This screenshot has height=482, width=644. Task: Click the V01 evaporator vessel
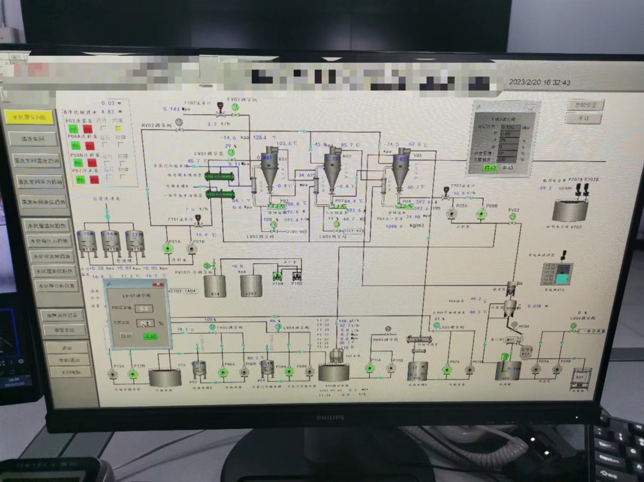[270, 169]
